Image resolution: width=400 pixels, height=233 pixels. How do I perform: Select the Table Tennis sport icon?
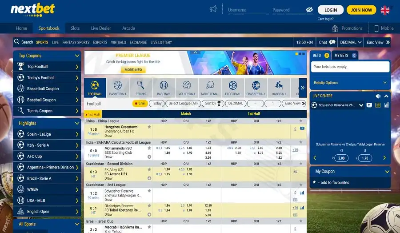tap(210, 88)
